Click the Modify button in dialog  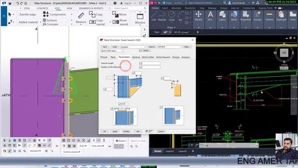pos(126,132)
